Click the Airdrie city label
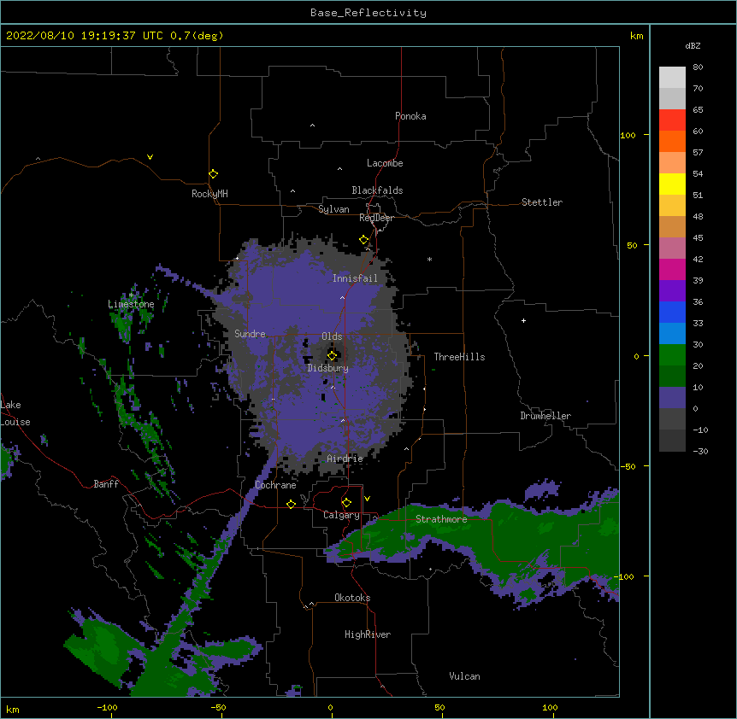737x719 pixels. click(x=345, y=459)
